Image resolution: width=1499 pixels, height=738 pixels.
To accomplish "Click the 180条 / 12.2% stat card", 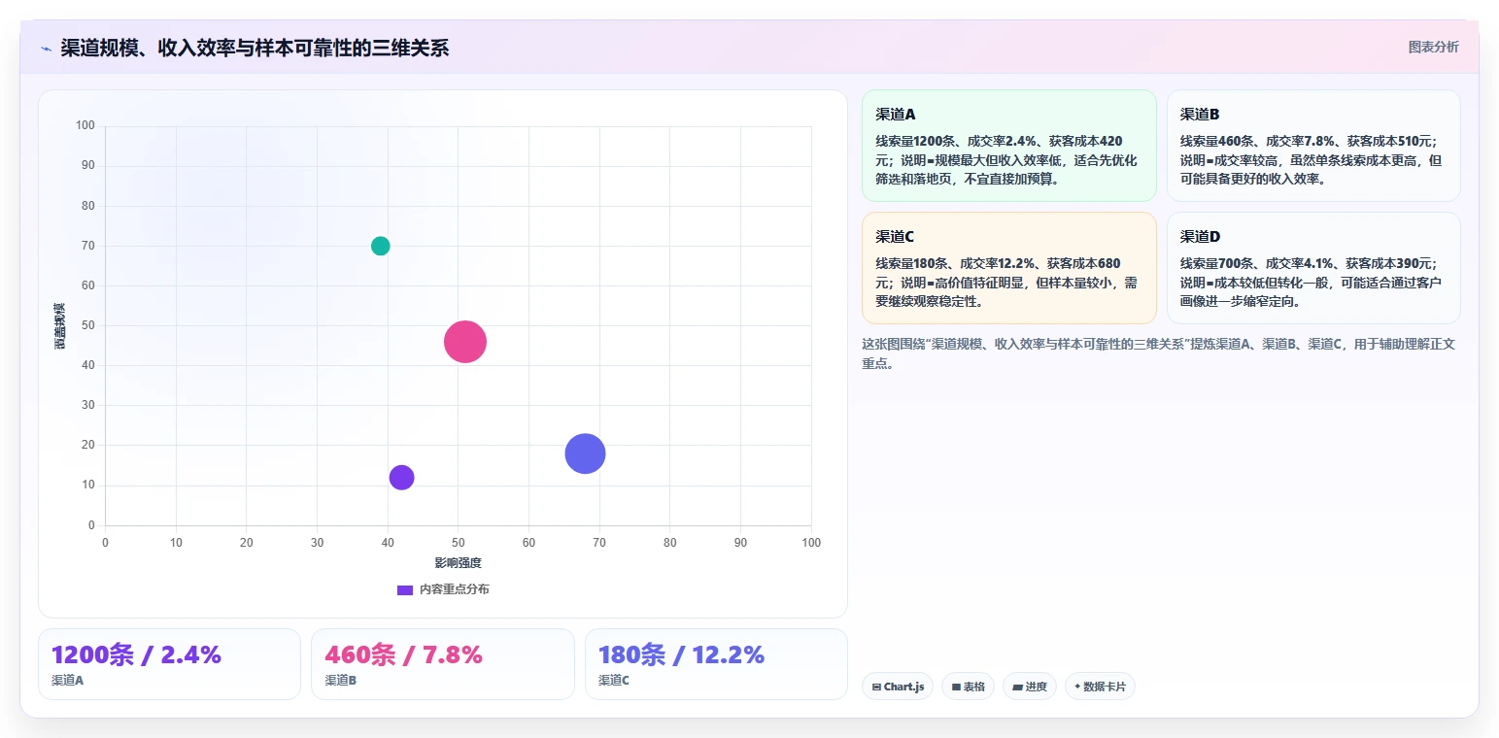I will coord(716,664).
